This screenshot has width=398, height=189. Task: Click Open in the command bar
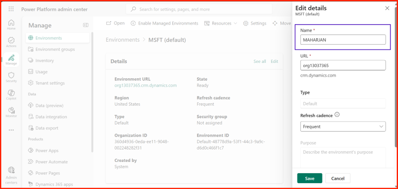[x=115, y=23]
